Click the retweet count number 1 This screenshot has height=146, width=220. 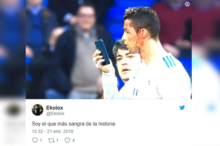(x=57, y=140)
